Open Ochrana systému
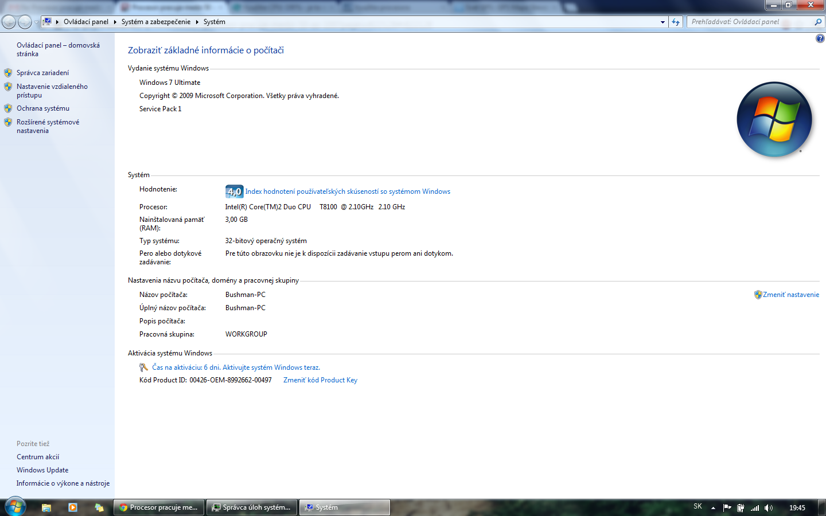 (43, 108)
